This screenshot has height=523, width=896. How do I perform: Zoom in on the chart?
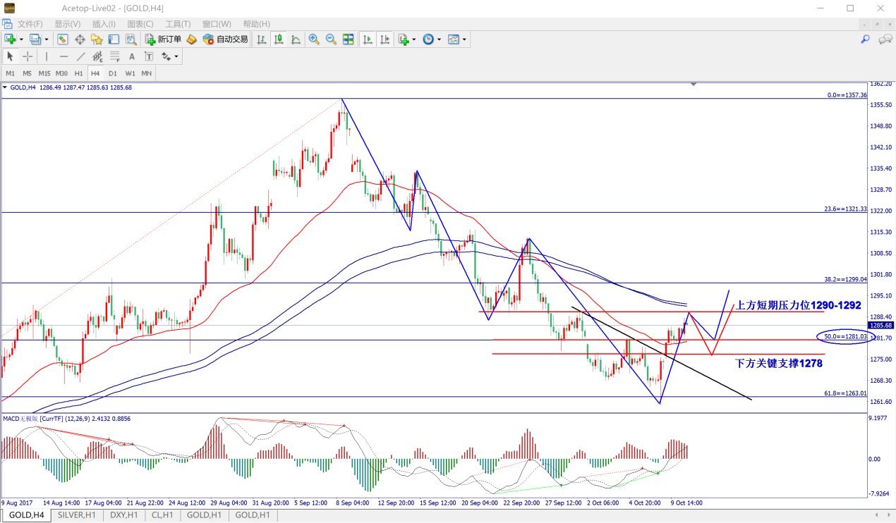point(313,39)
